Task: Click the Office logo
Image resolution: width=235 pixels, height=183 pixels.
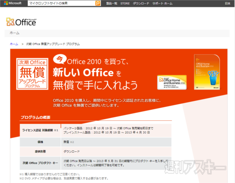Action: point(21,22)
